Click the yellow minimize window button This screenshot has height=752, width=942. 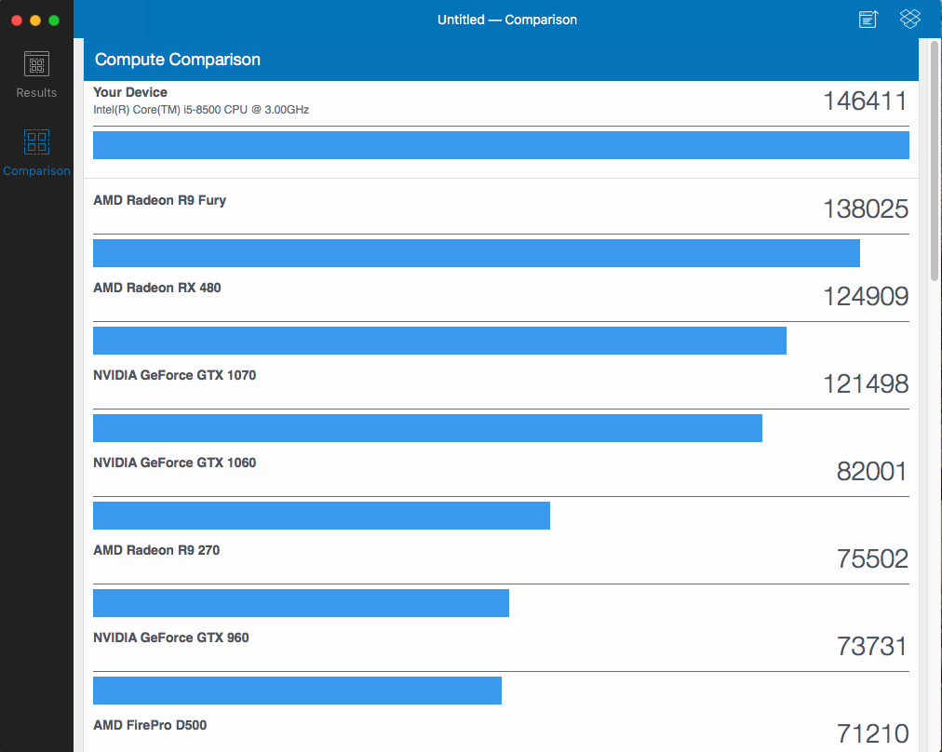(35, 20)
